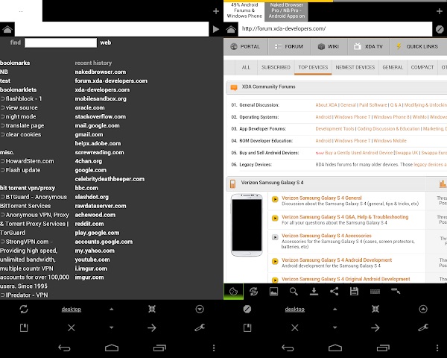This screenshot has width=447, height=358.
Task: Select the TOP DEVICES tab
Action: pos(313,67)
